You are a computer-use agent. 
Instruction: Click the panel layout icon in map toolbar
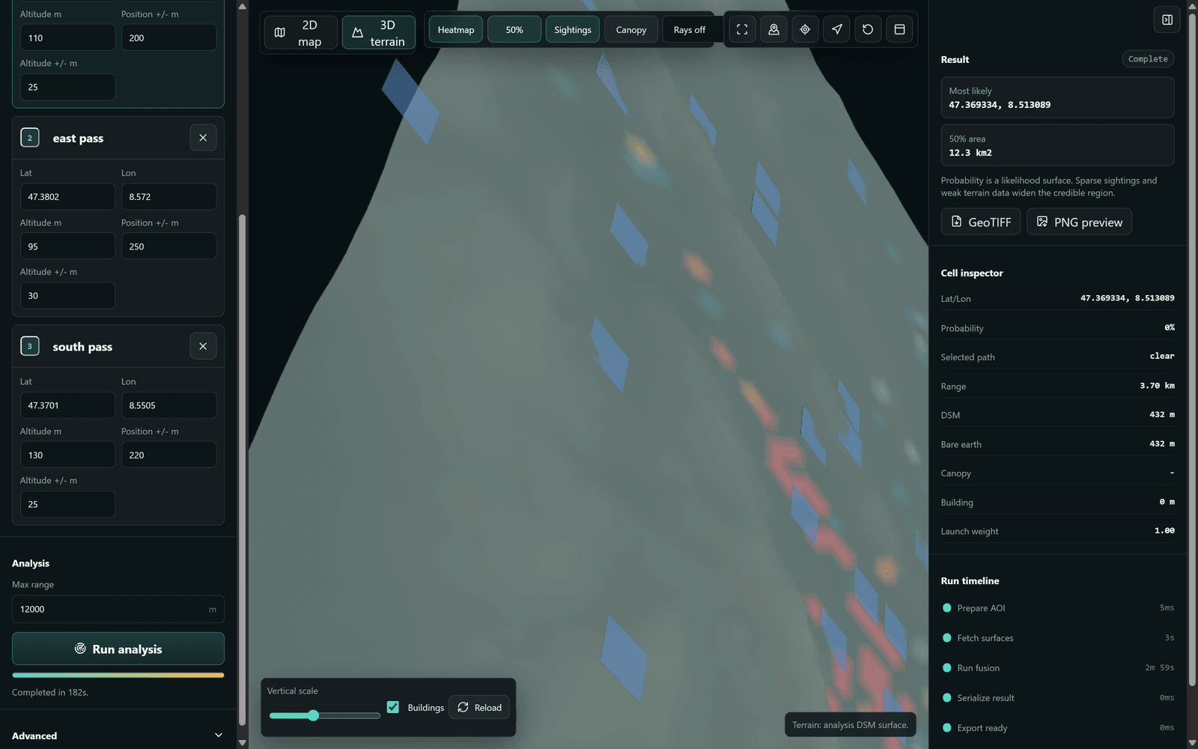point(899,29)
